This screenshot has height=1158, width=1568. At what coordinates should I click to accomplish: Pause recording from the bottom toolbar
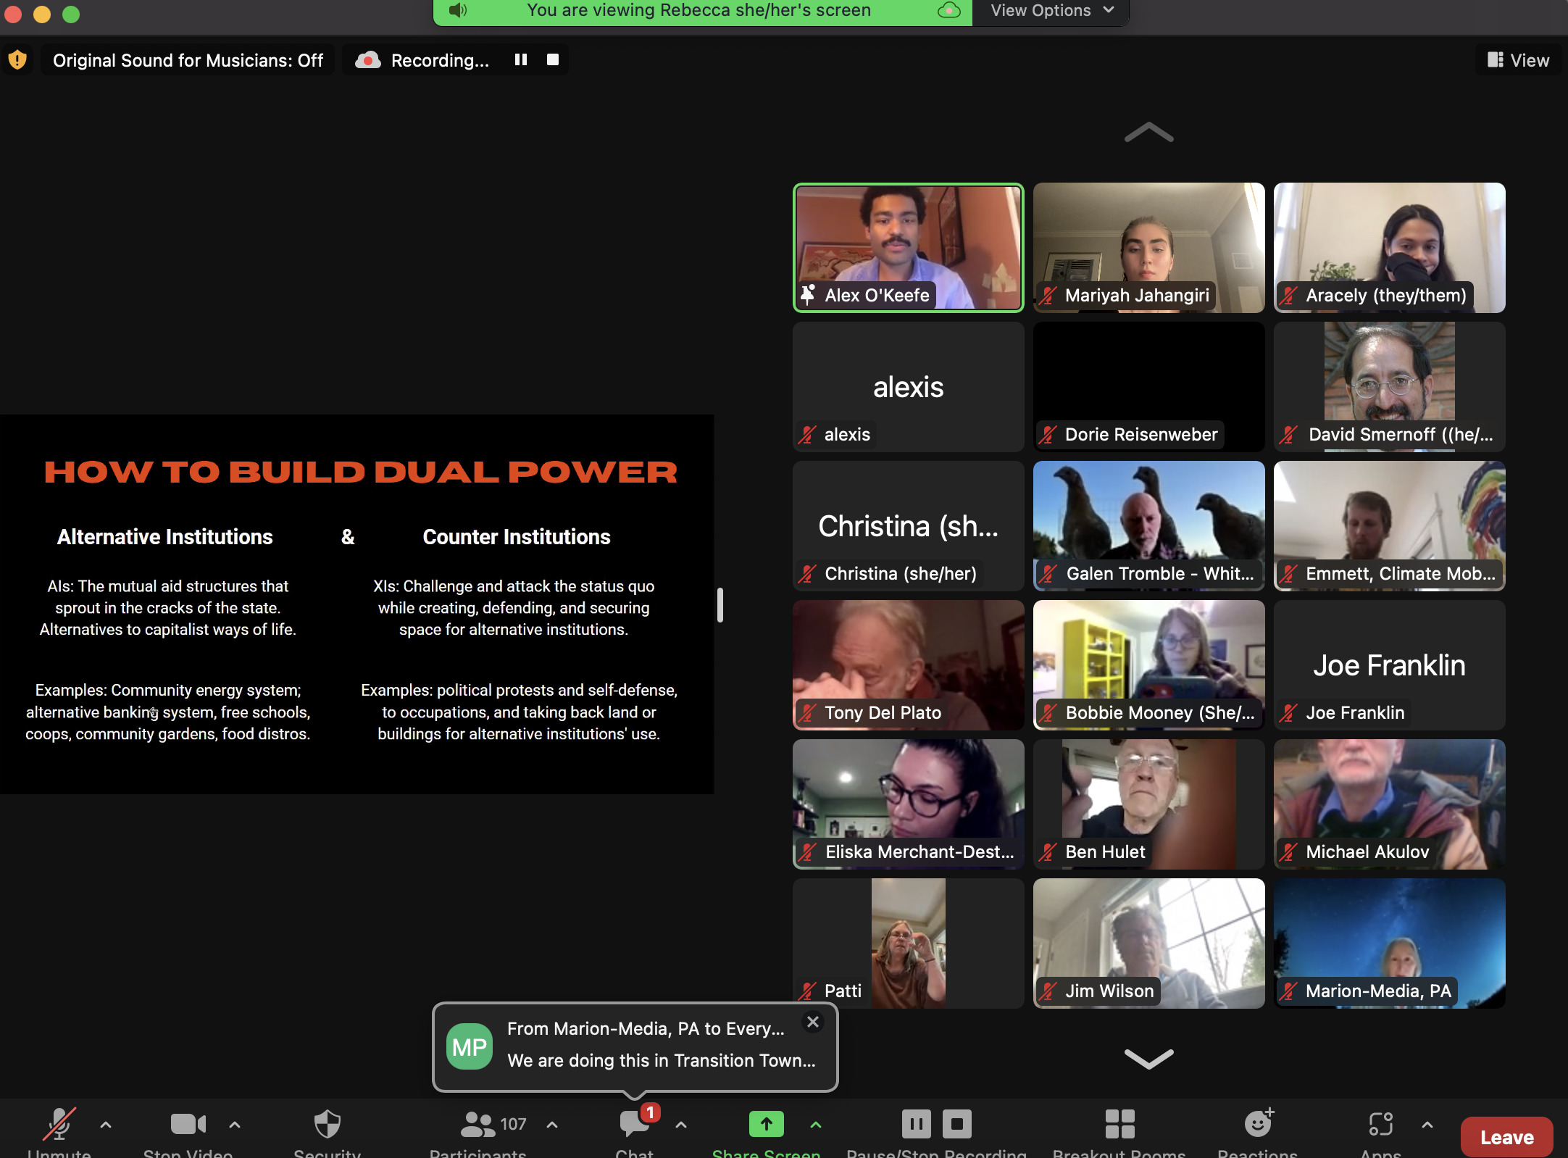click(x=917, y=1124)
